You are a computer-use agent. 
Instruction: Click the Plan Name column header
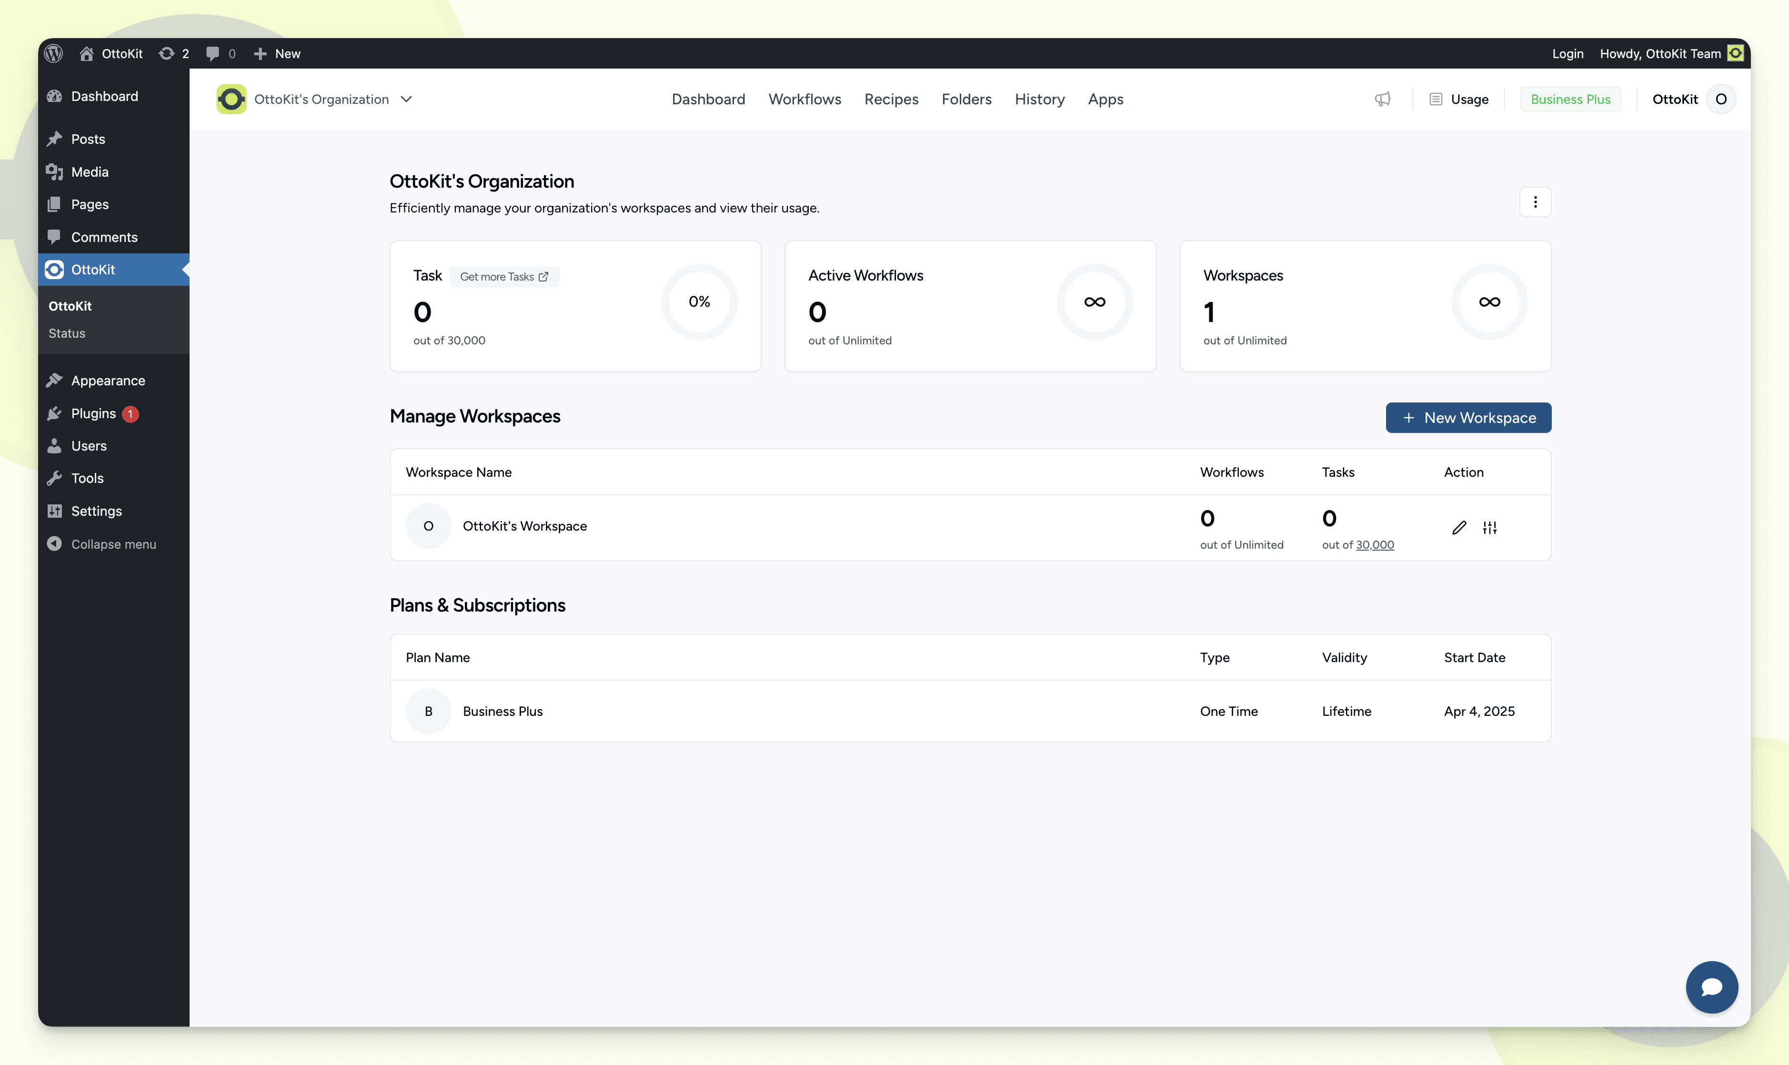438,657
